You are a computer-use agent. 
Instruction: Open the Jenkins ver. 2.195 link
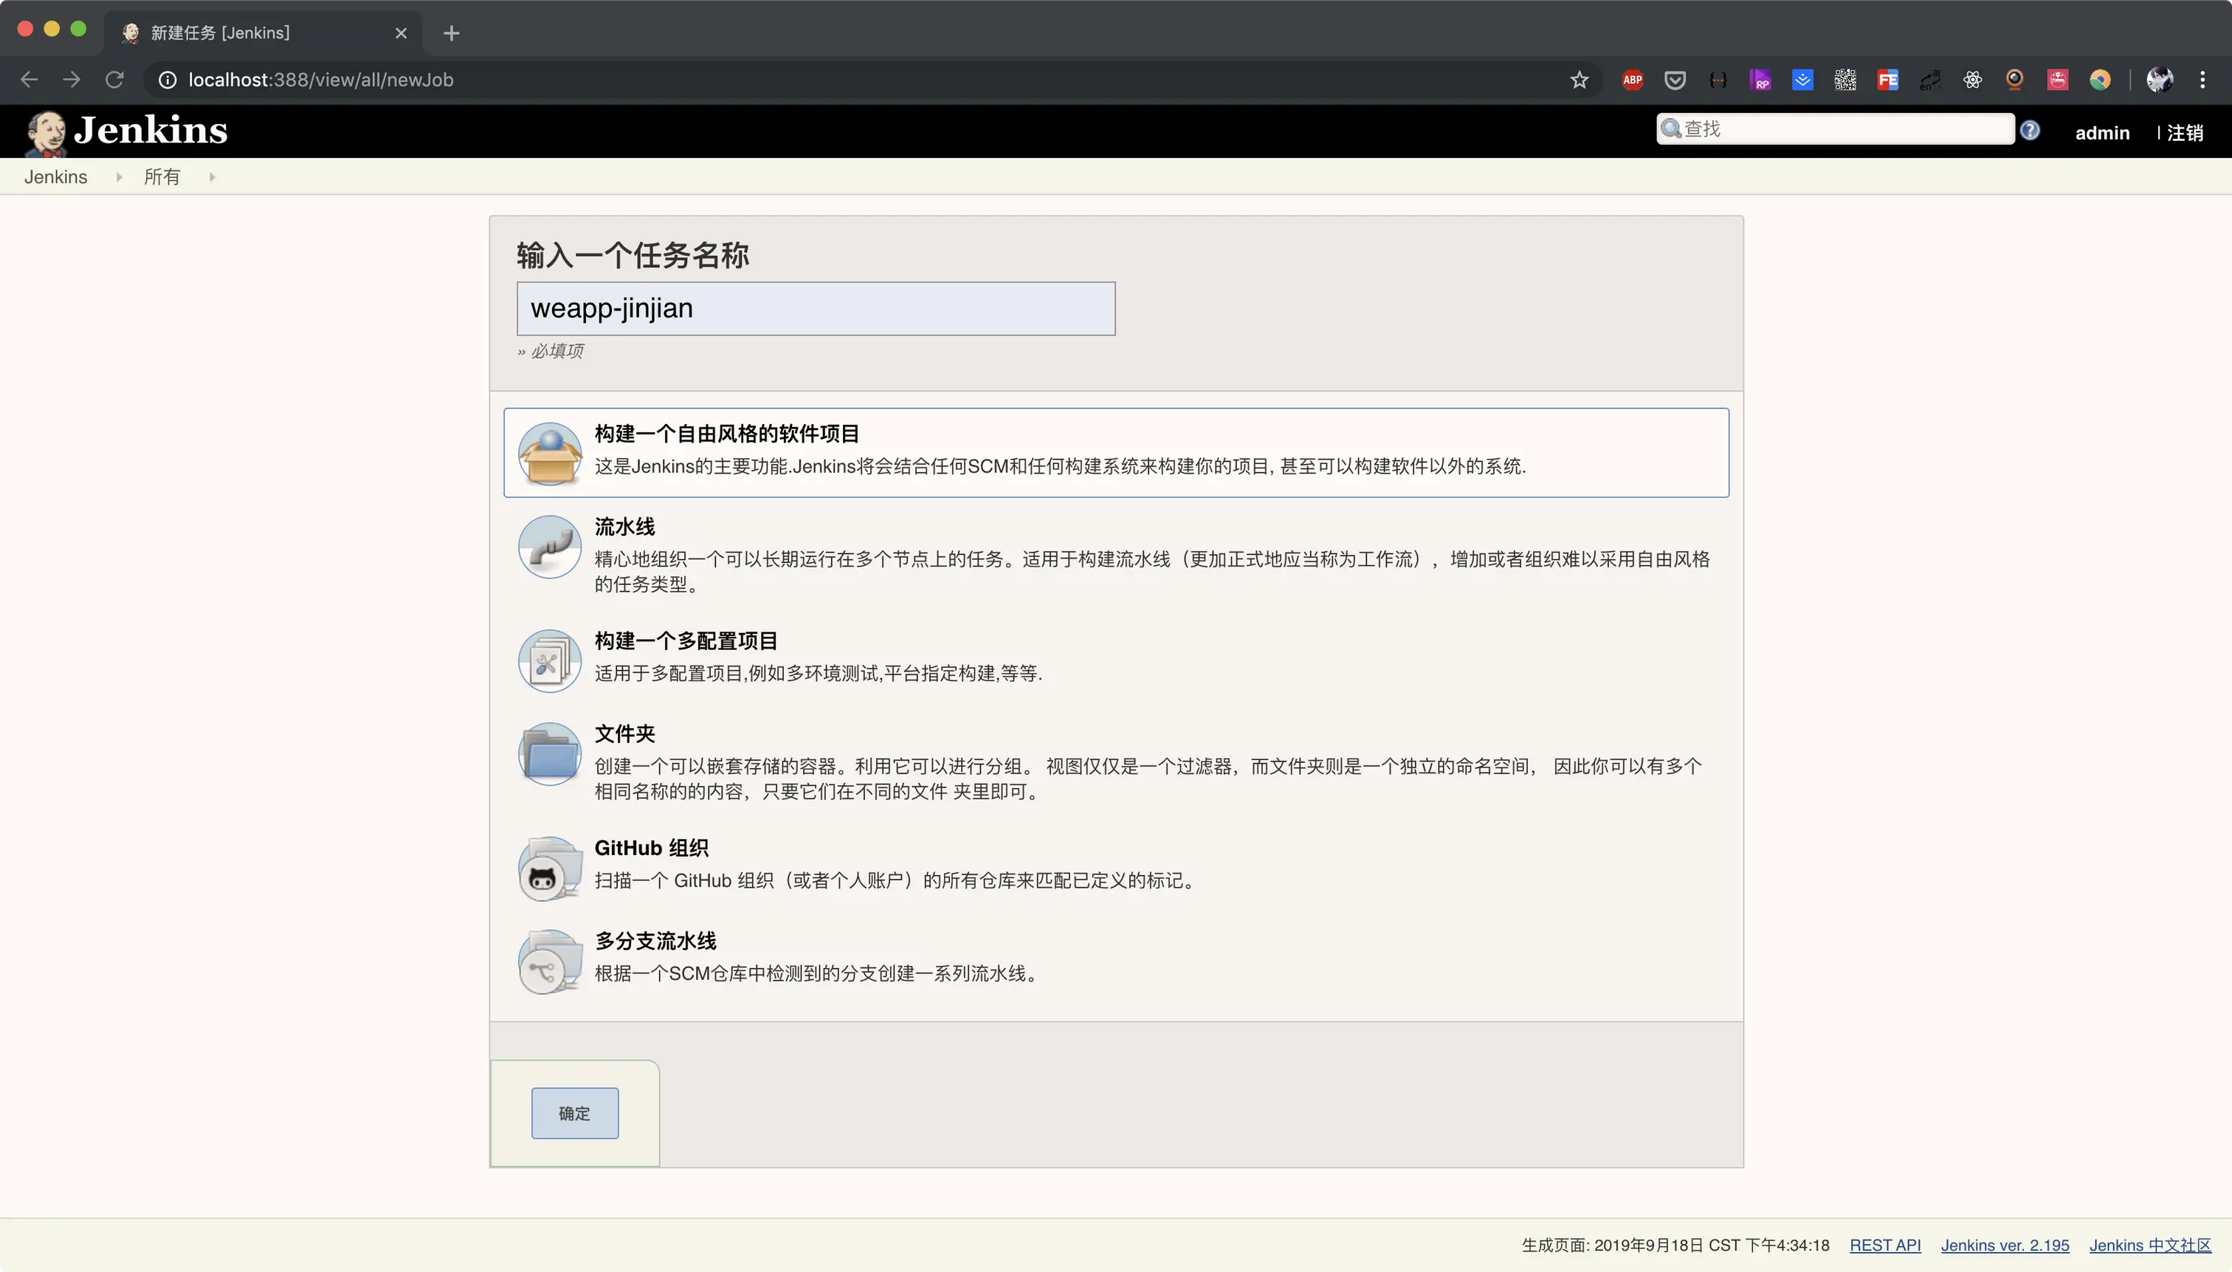coord(2005,1245)
